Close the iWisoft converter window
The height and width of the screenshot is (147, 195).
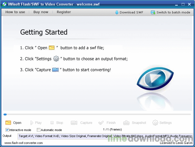coord(190,4)
